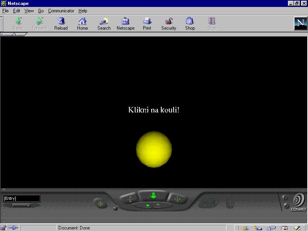Open the File menu
Viewport: 308px width, 231px height.
(x=5, y=11)
